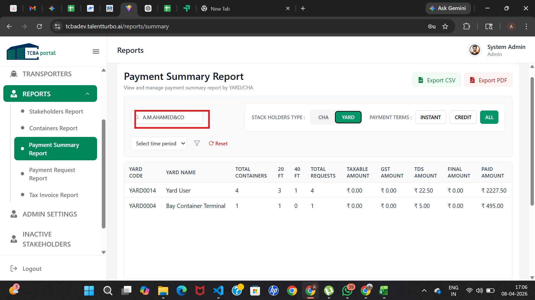Click the Export CSV button
535x300 pixels.
437,80
